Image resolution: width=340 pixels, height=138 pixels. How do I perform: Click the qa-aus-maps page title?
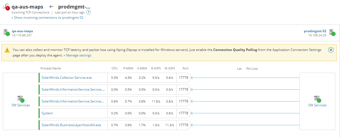tap(27, 7)
